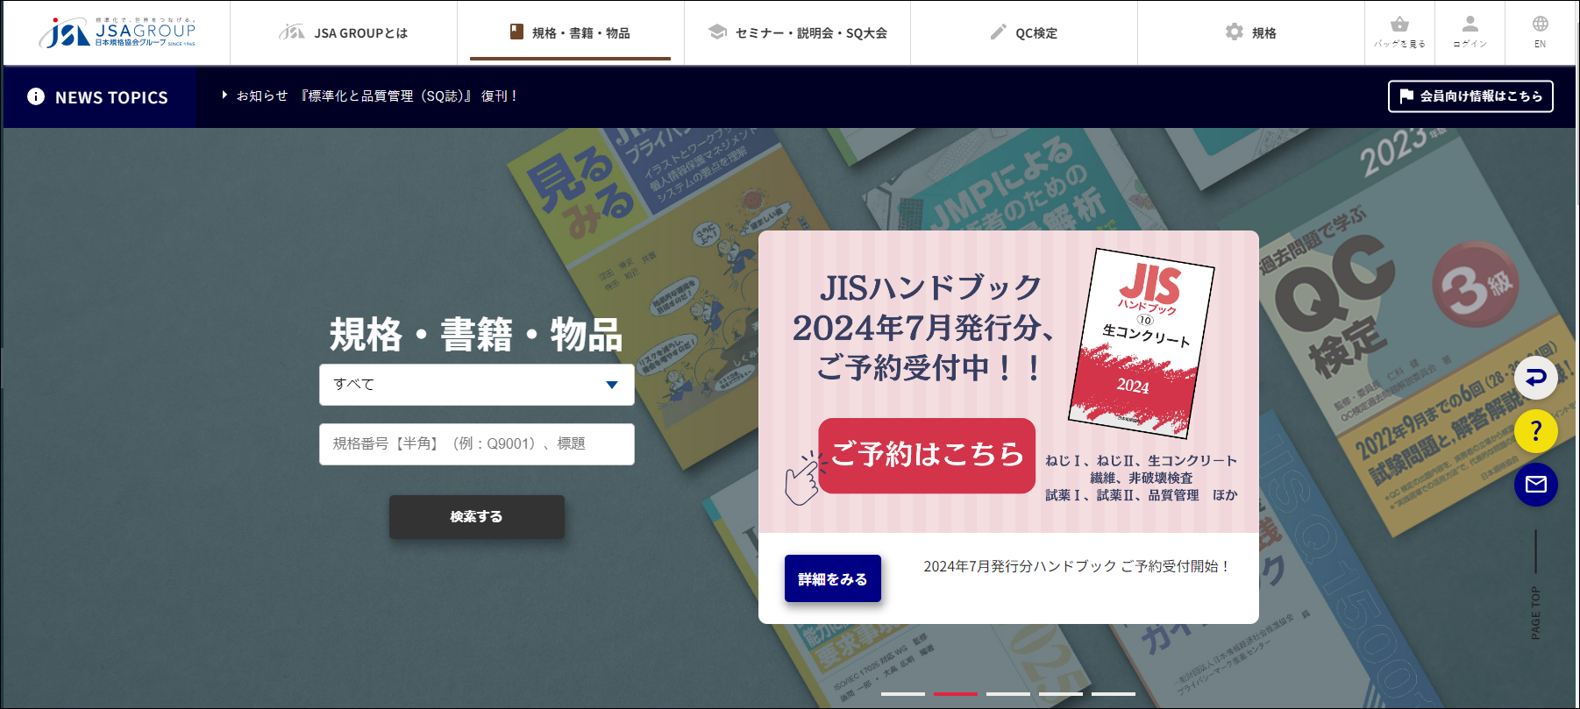This screenshot has height=709, width=1580.
Task: Open the セミナー・説明会・SQ大会 menu
Action: pos(797,32)
